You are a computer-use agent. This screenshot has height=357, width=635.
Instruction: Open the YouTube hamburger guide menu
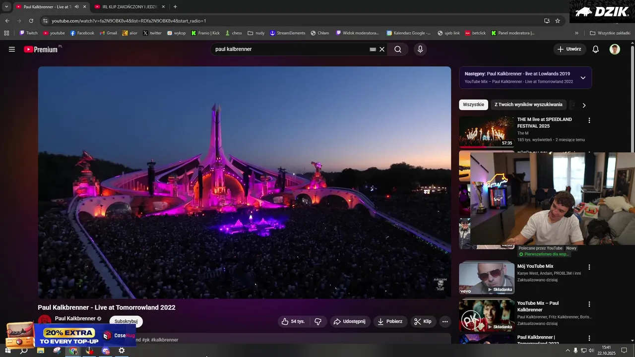[12, 49]
